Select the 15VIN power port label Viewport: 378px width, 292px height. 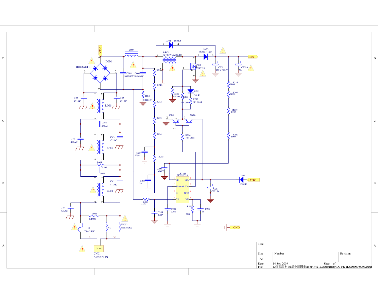[253, 180]
